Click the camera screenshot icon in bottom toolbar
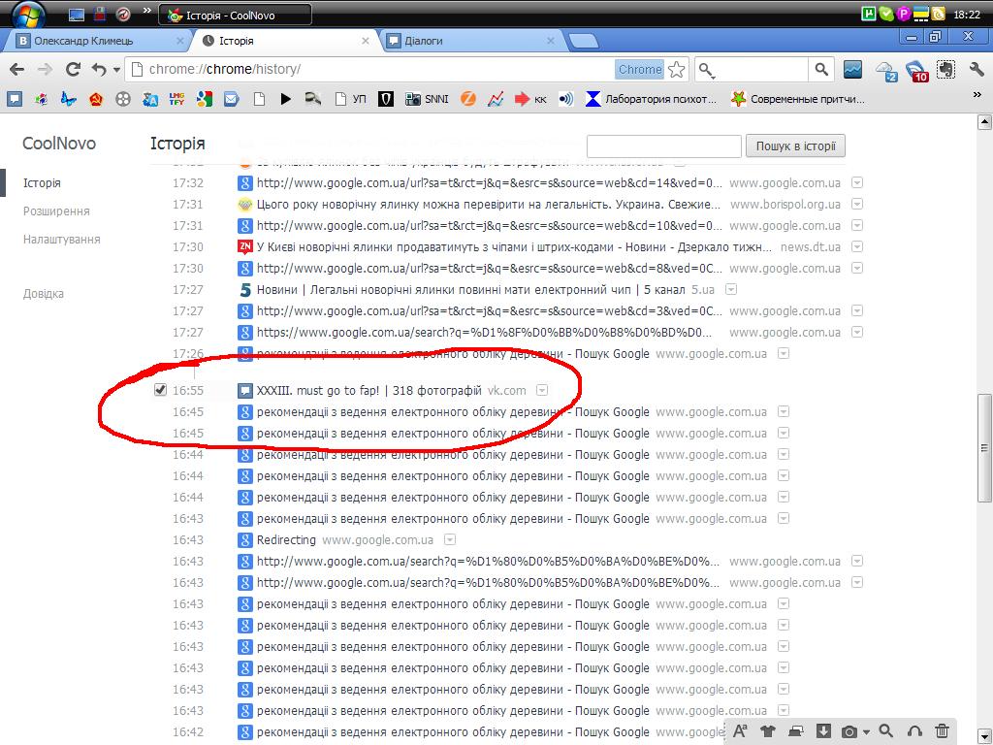The image size is (993, 745). coord(849,731)
